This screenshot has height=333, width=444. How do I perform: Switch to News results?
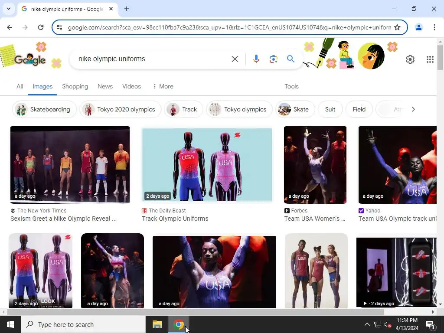pos(105,86)
